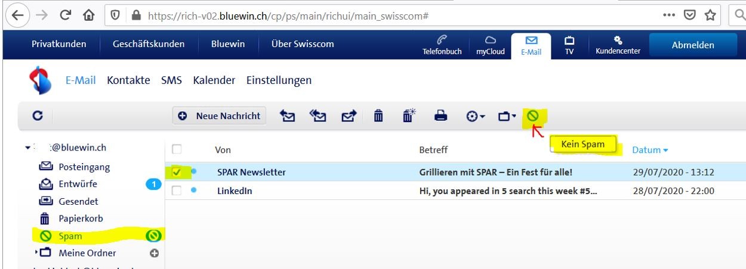This screenshot has width=746, height=269.
Task: Open the move-to-folder dropdown
Action: click(507, 117)
